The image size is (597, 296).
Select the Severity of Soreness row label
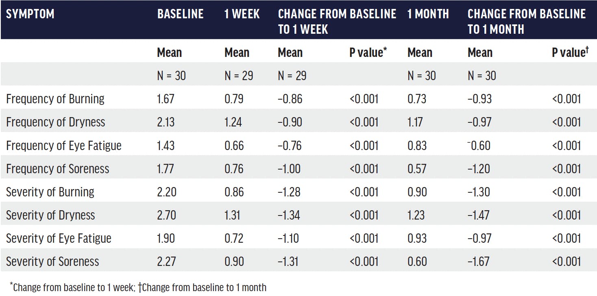click(x=52, y=261)
